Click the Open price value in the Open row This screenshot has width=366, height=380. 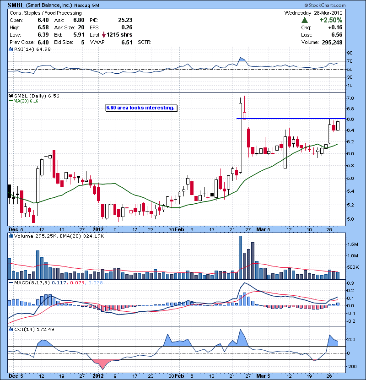click(43, 20)
